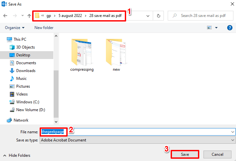Refresh the current folder view
The height and width of the screenshot is (161, 236).
pos(158,16)
